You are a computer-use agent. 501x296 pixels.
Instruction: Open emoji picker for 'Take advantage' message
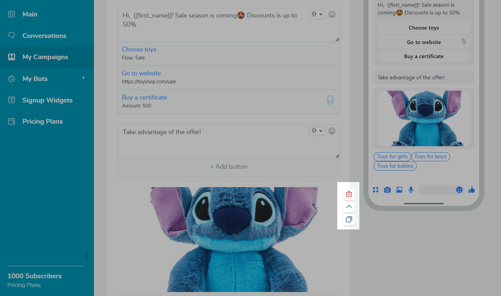click(x=332, y=131)
